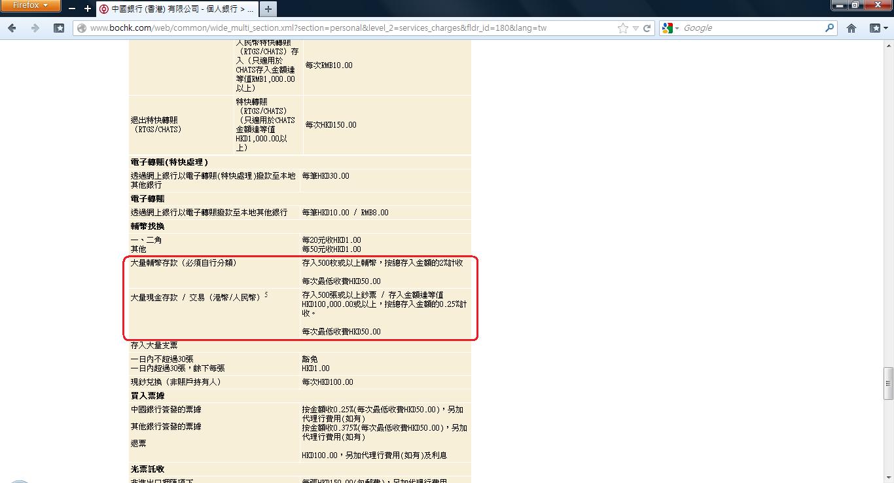
Task: Open footnote 5 superscript link
Action: [266, 295]
